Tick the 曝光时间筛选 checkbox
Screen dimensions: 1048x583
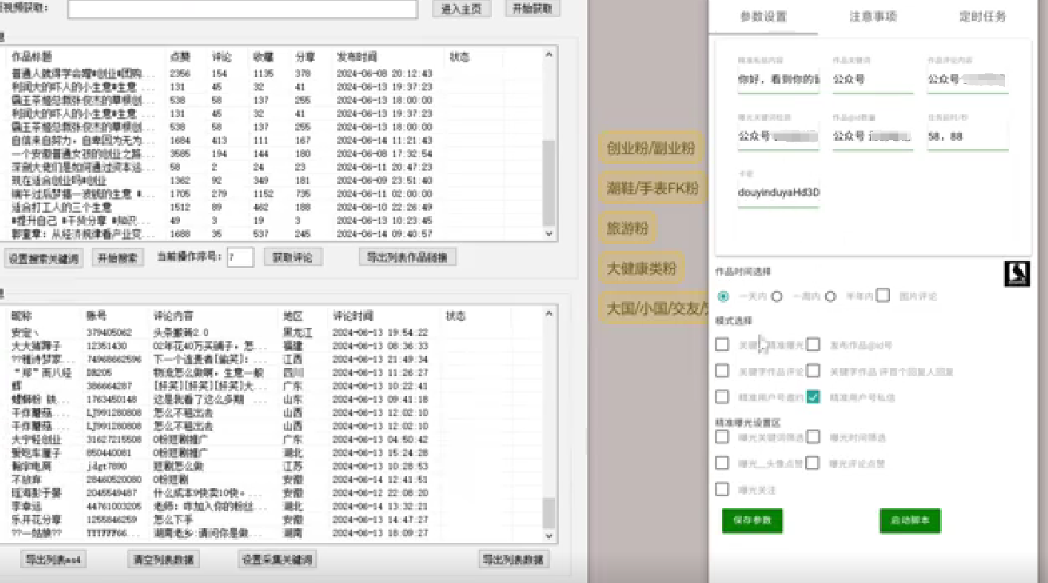tap(814, 437)
